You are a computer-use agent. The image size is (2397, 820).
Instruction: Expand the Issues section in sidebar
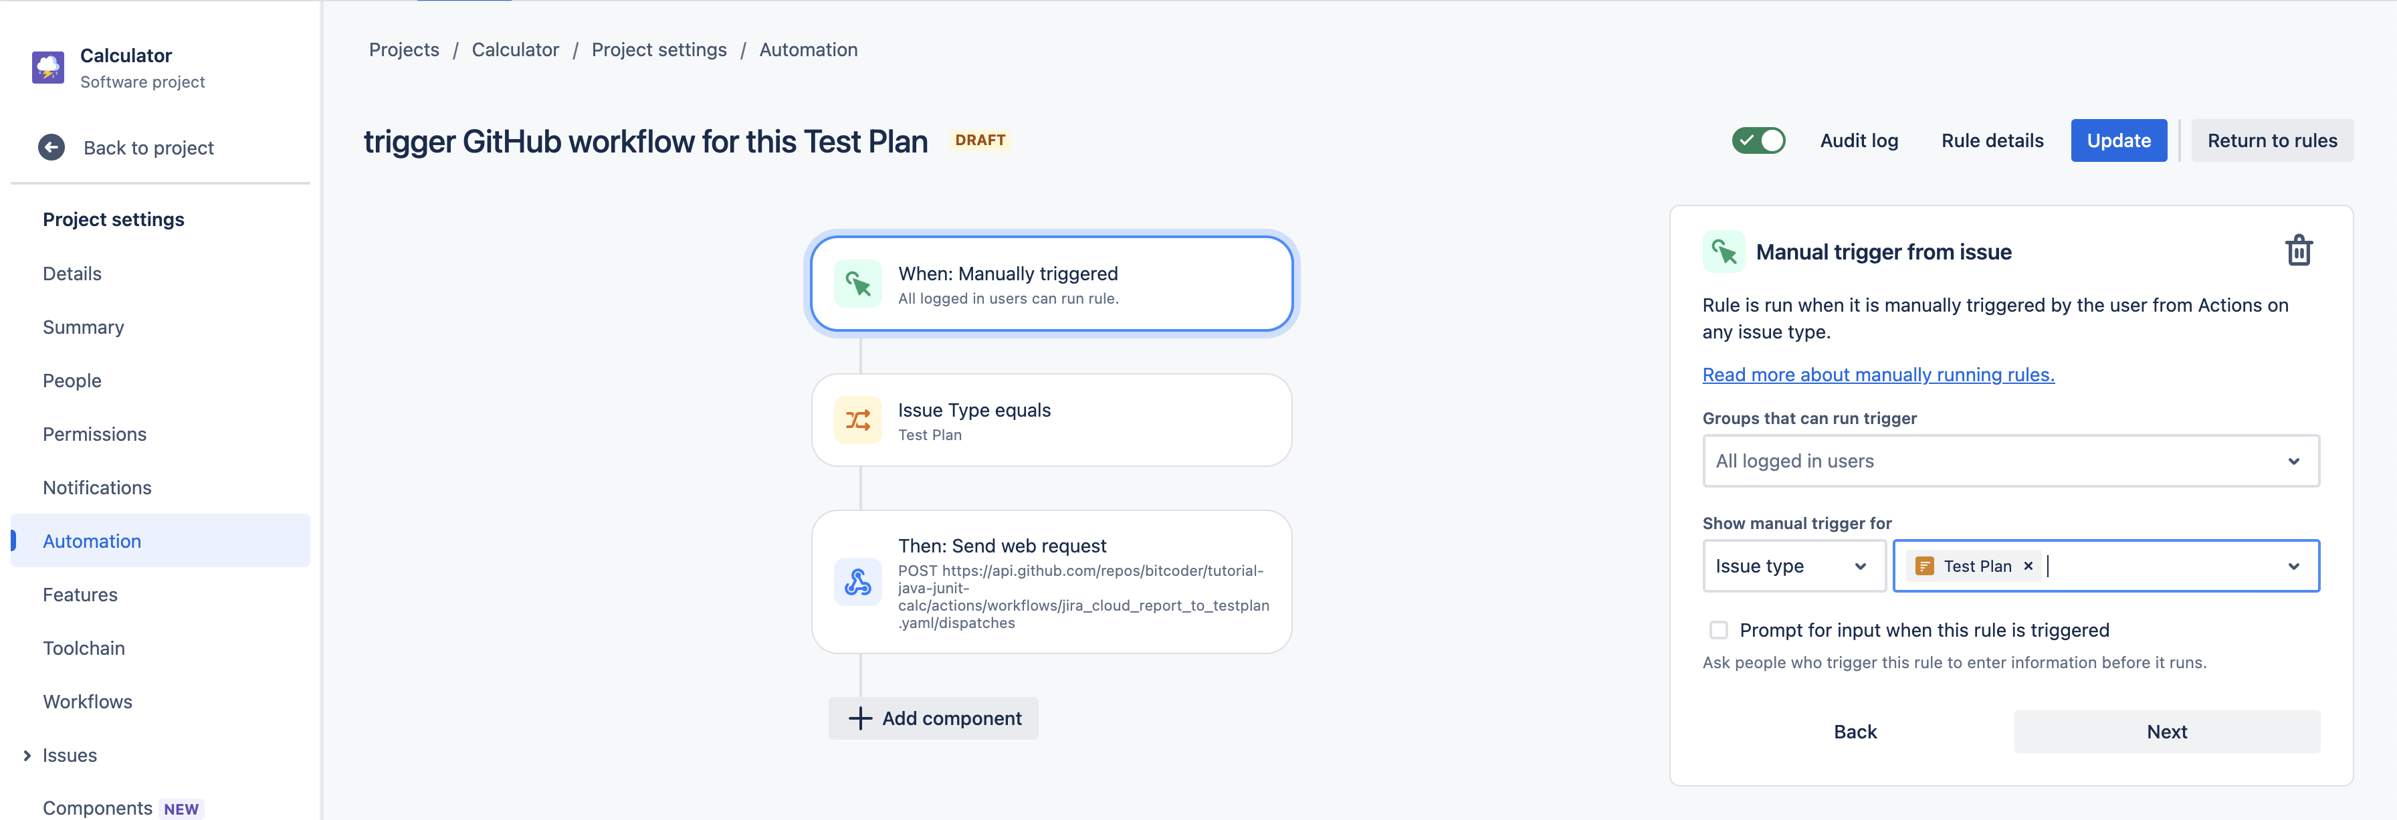click(27, 755)
